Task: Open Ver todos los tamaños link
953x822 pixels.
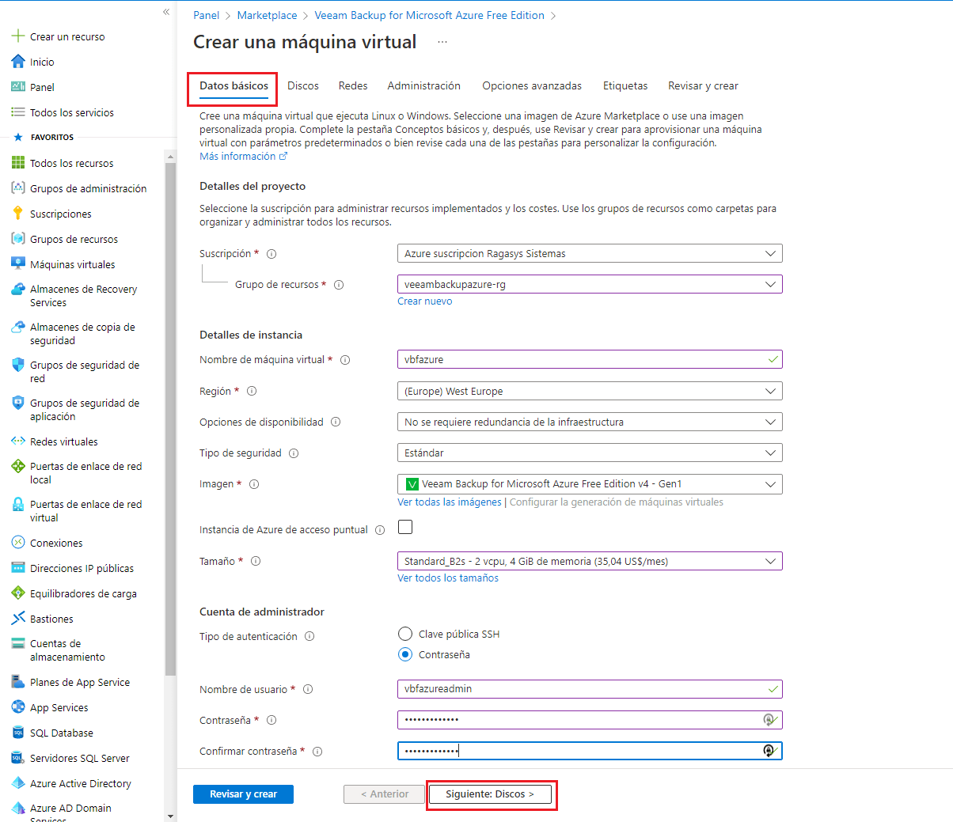Action: (448, 578)
